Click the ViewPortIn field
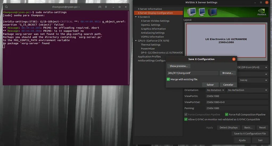The width and height of the screenshot is (272, 146). tap(237, 96)
